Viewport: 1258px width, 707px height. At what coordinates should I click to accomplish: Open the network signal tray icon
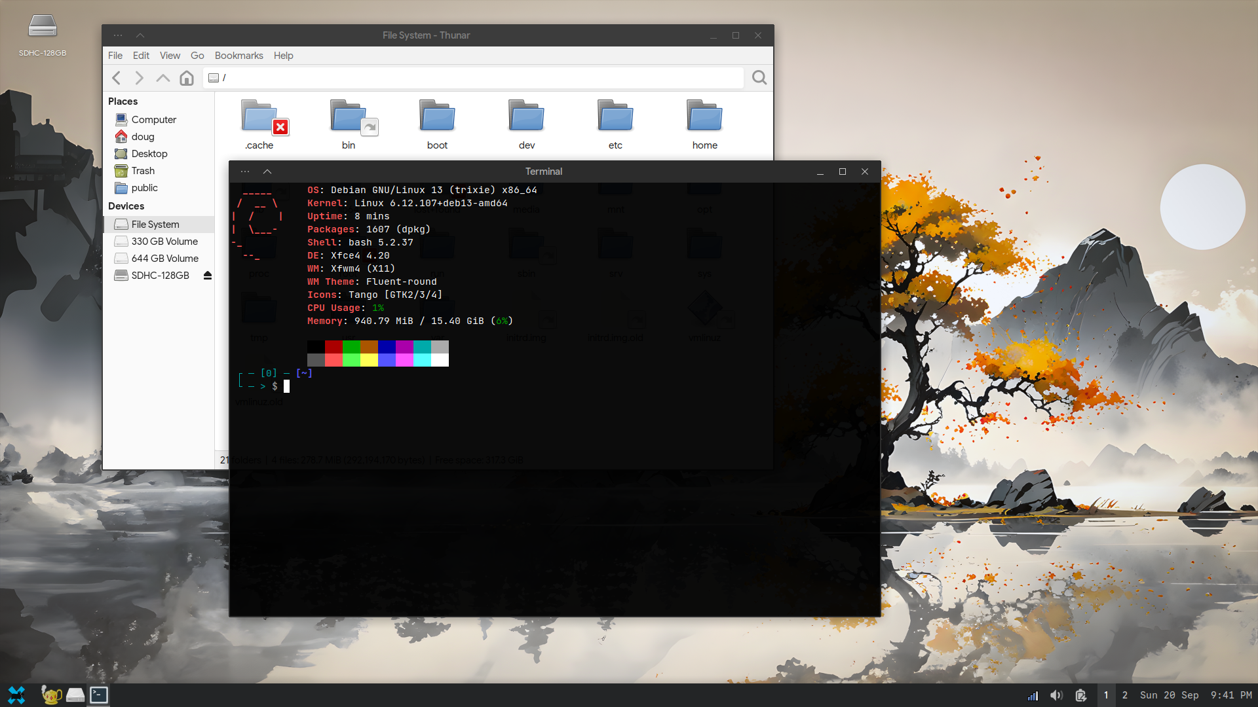[1033, 695]
